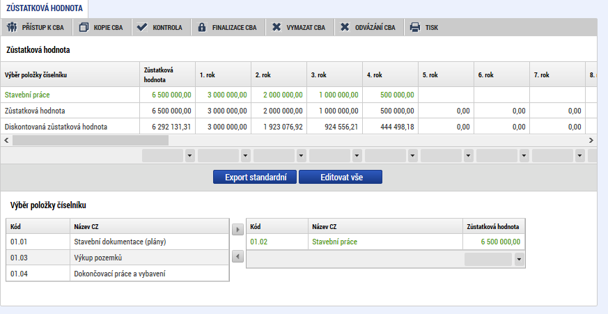Open filter dropdown under 3. rok column

(x=357, y=156)
